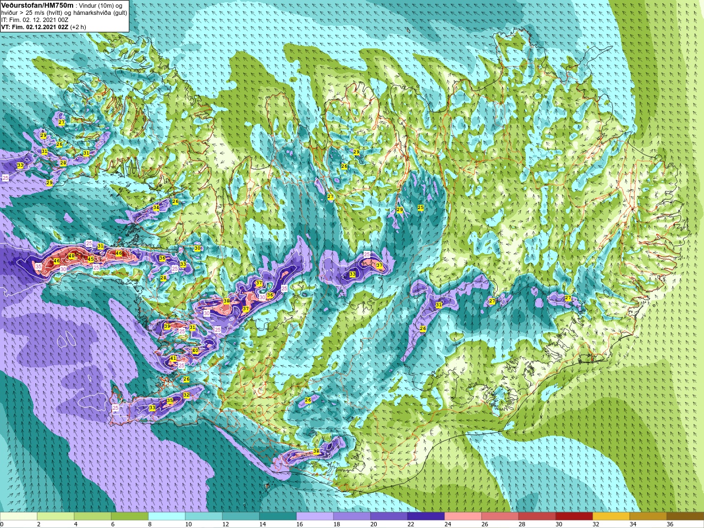Select the 16–18 m/s lavender legend swatch

[315, 516]
